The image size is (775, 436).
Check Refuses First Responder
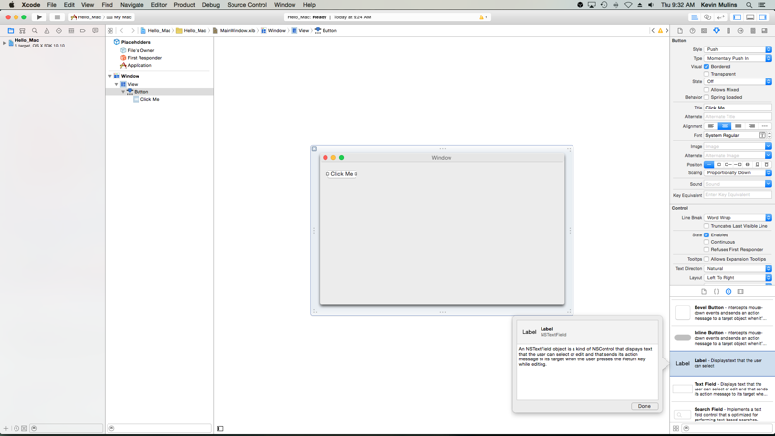707,250
